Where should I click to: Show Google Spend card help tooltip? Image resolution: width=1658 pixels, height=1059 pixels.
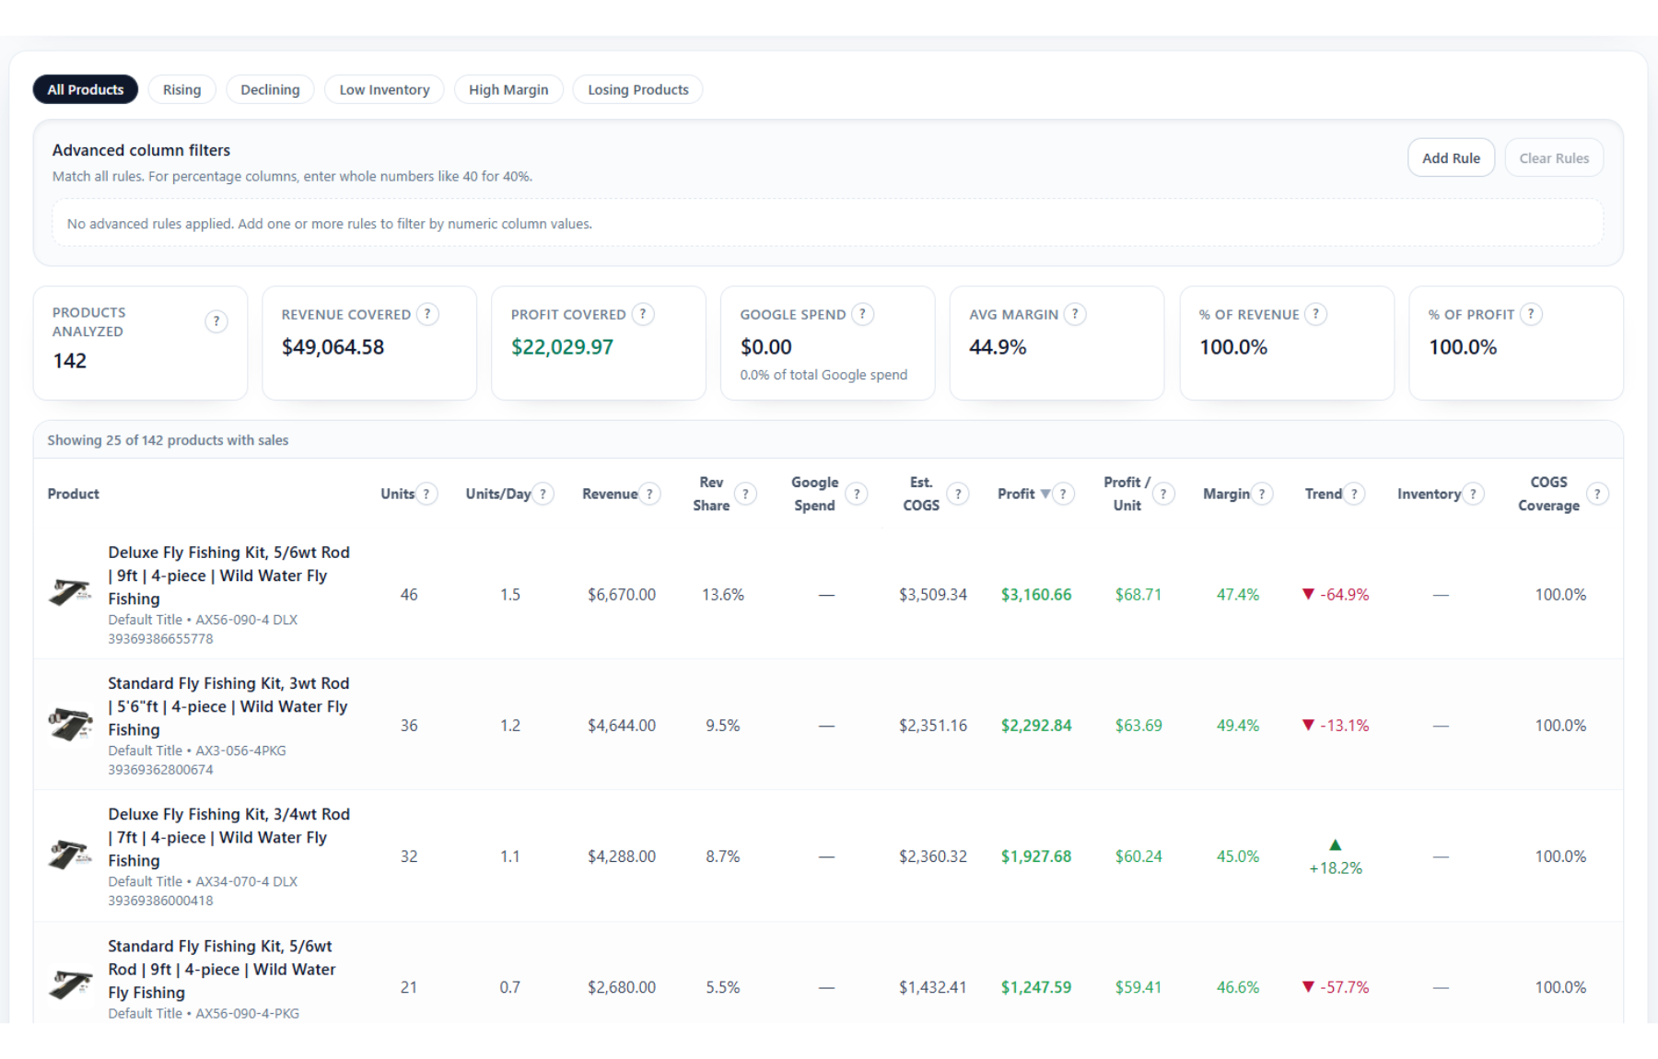click(x=863, y=314)
